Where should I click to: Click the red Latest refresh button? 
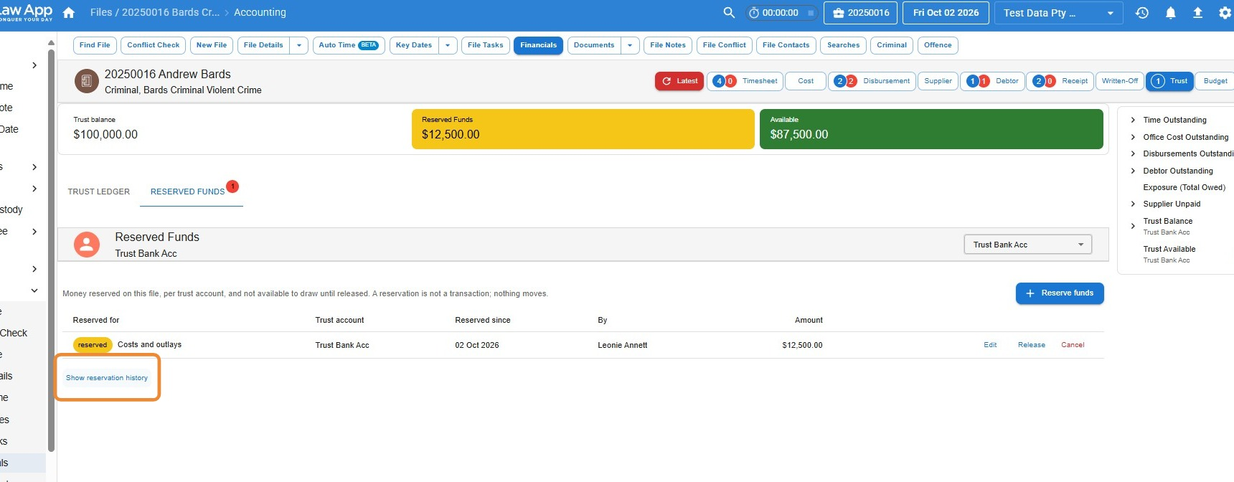tap(679, 81)
